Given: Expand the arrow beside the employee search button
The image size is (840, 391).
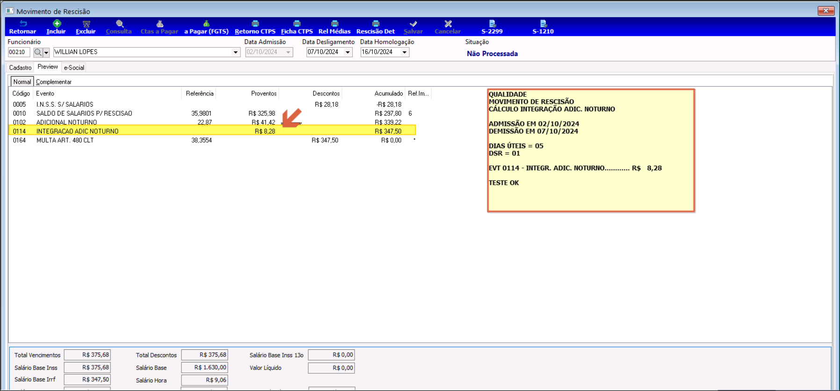Looking at the screenshot, I should [46, 52].
